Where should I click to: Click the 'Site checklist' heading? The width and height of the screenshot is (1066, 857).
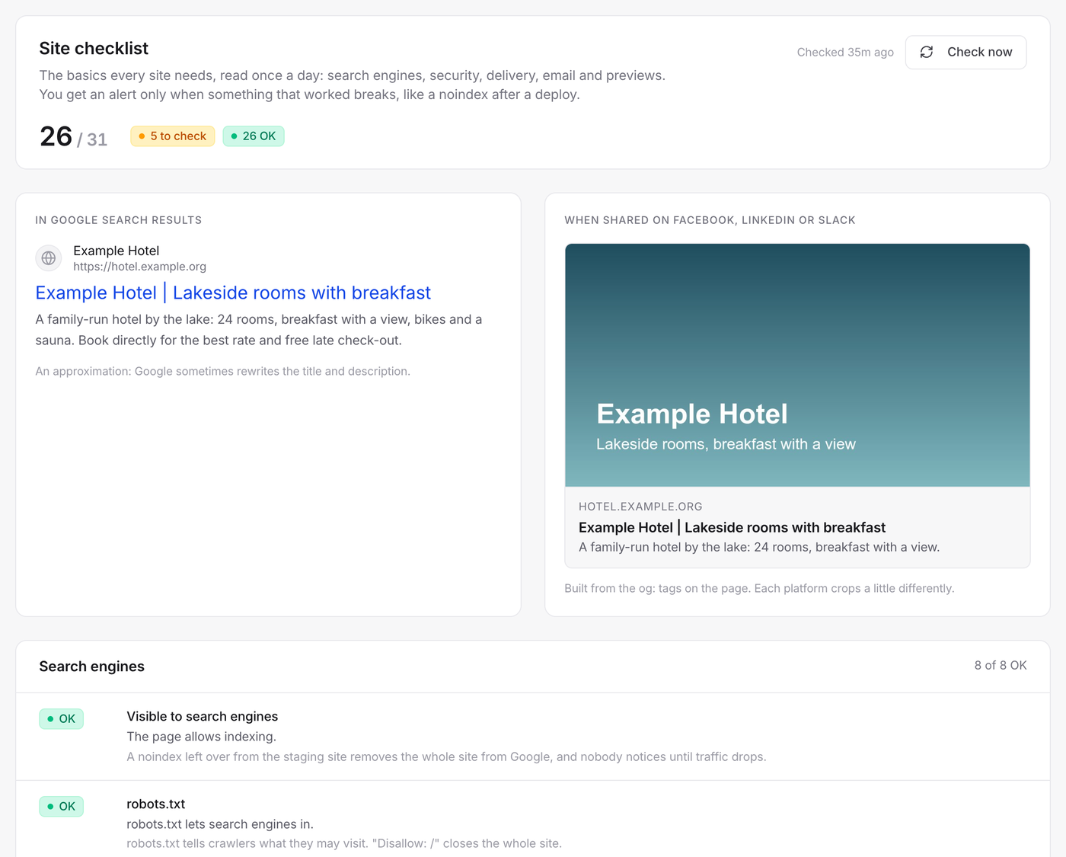click(x=94, y=48)
